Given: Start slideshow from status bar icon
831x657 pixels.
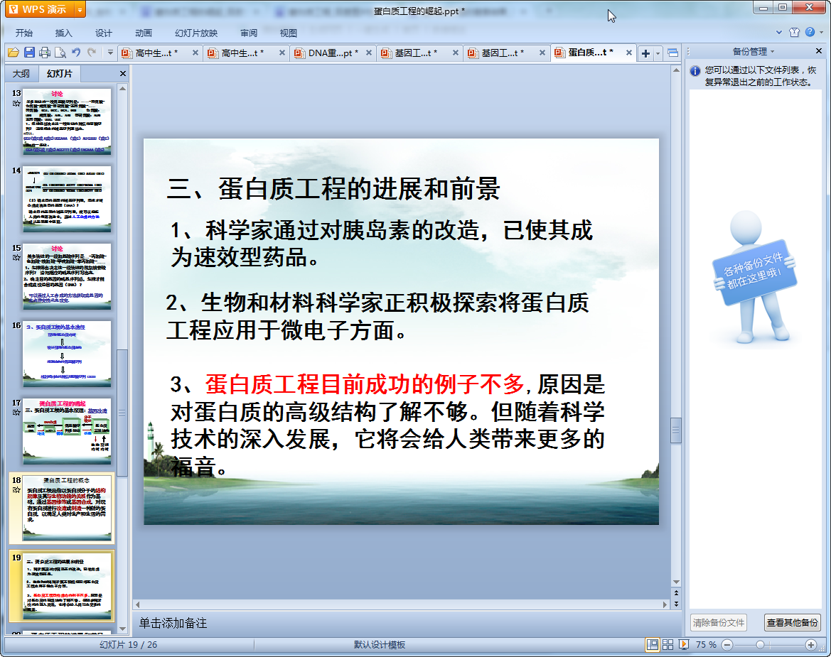Looking at the screenshot, I should tap(684, 644).
